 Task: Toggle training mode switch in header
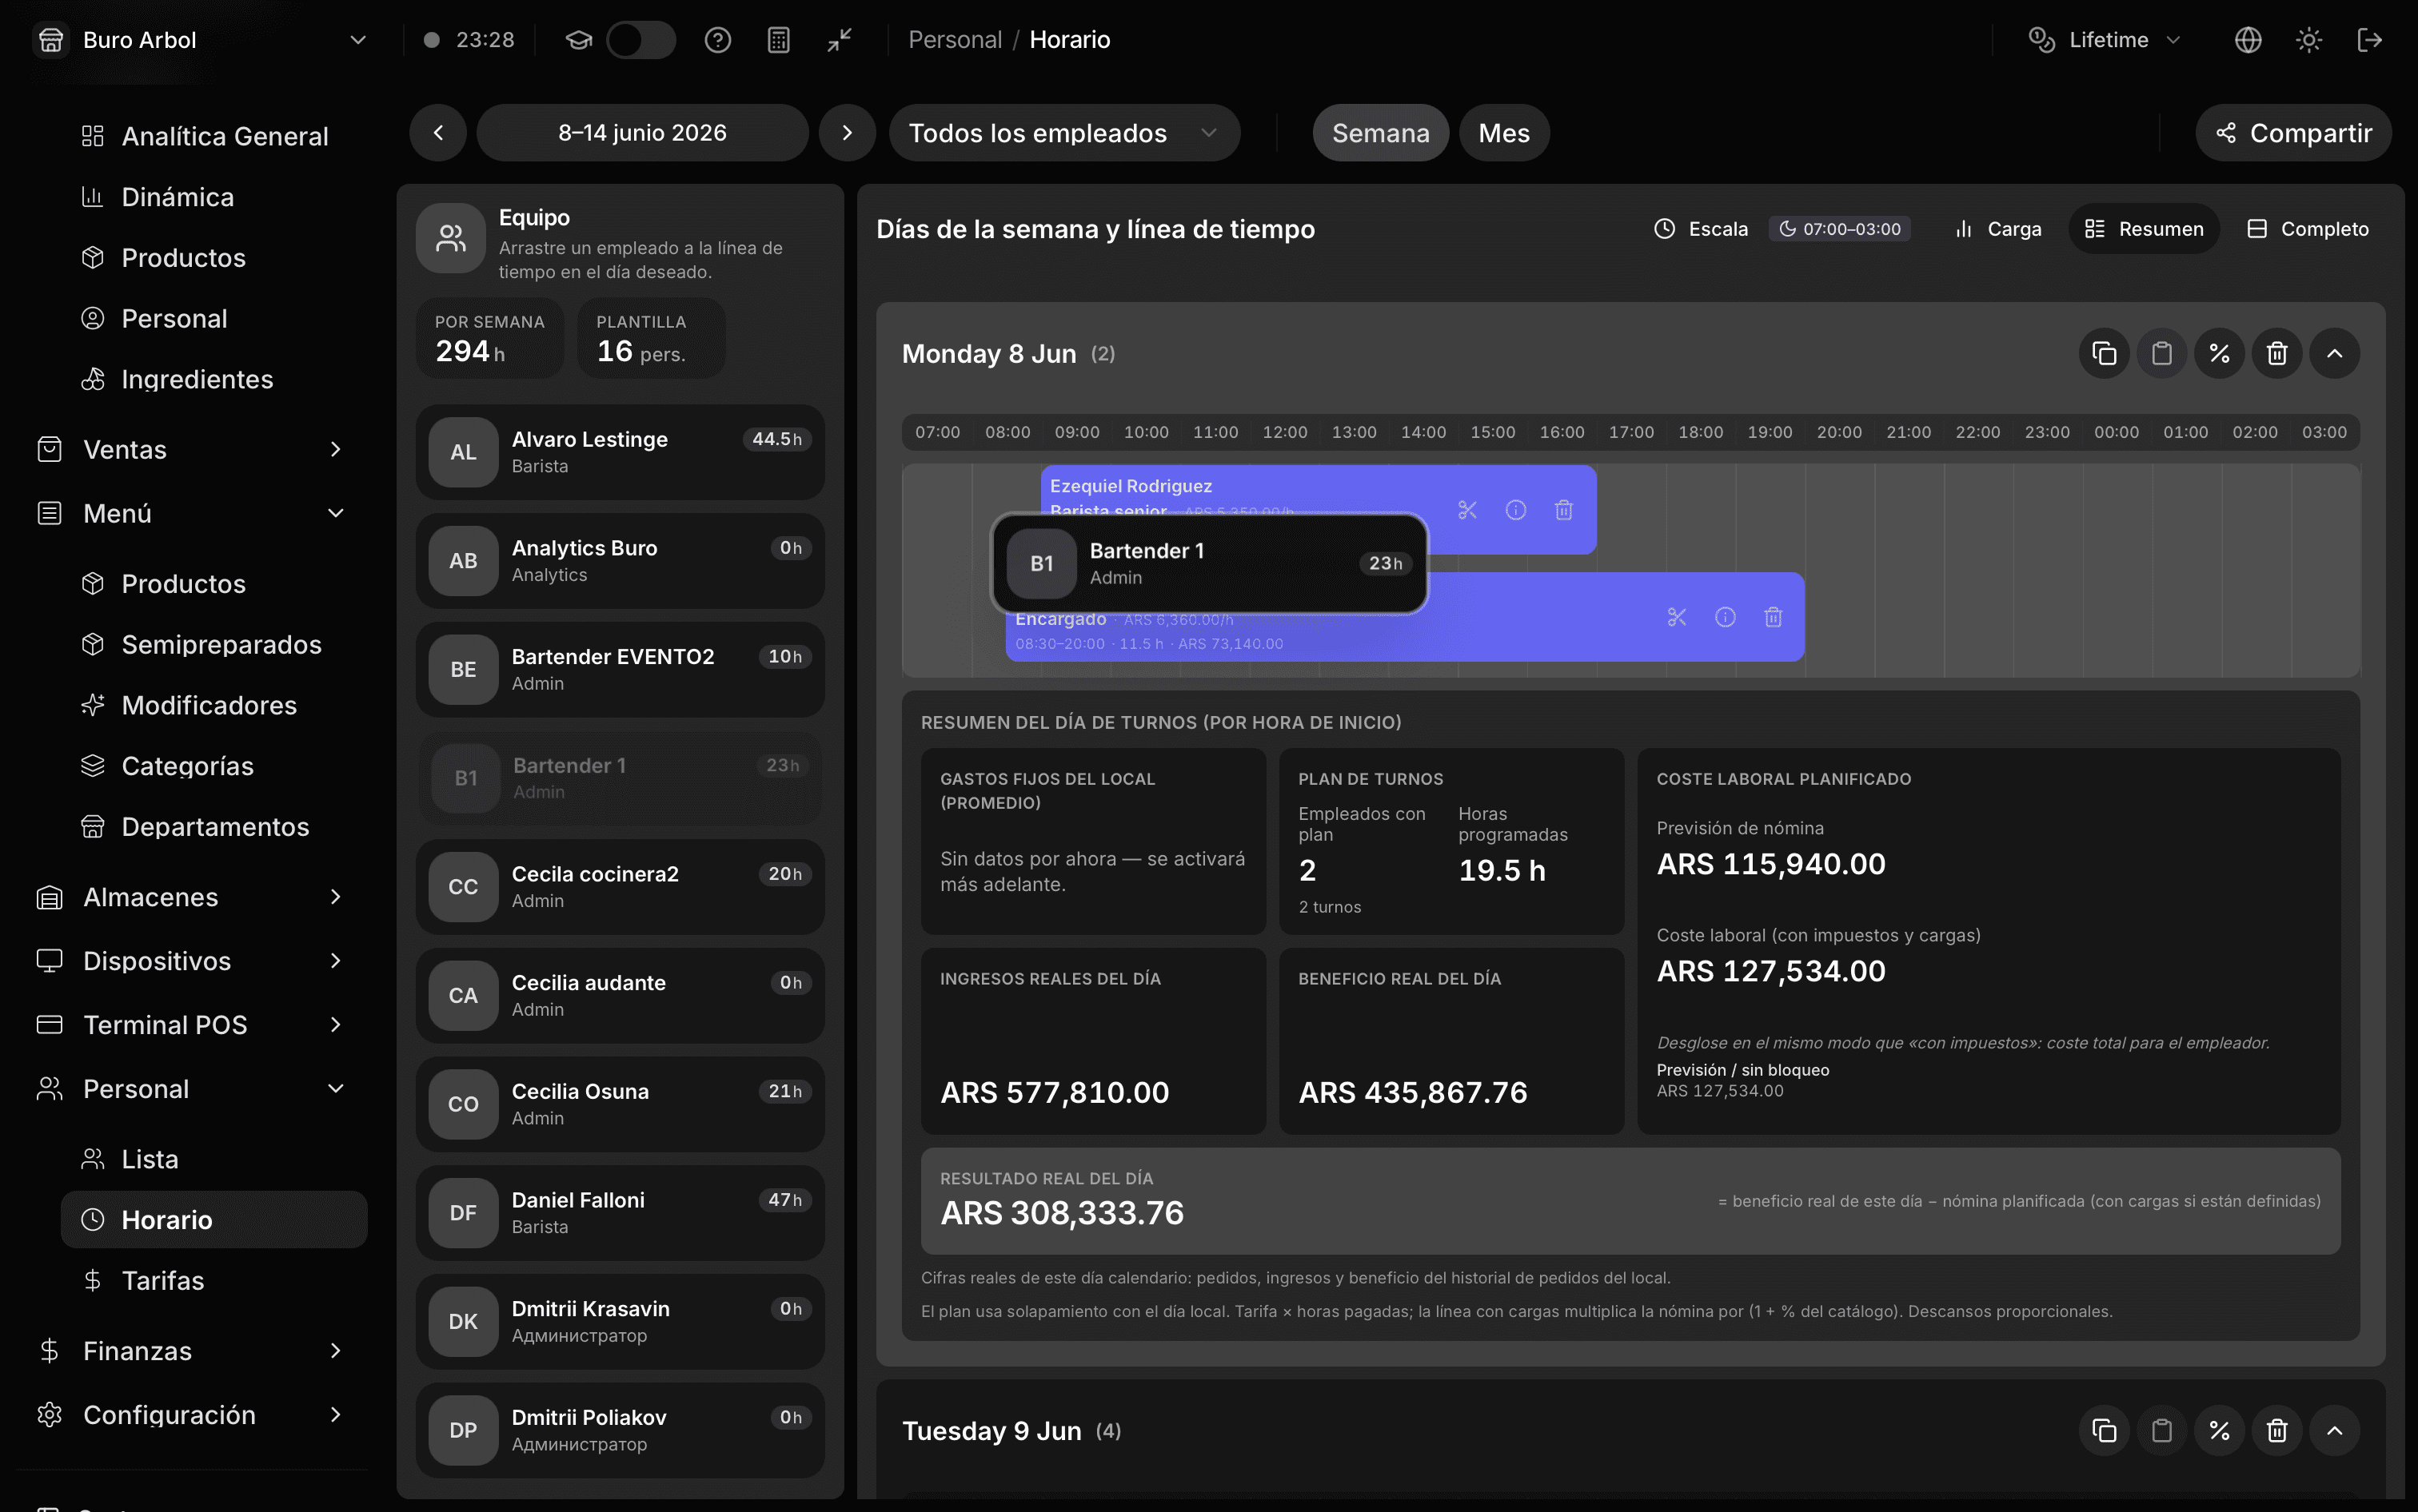coord(640,40)
